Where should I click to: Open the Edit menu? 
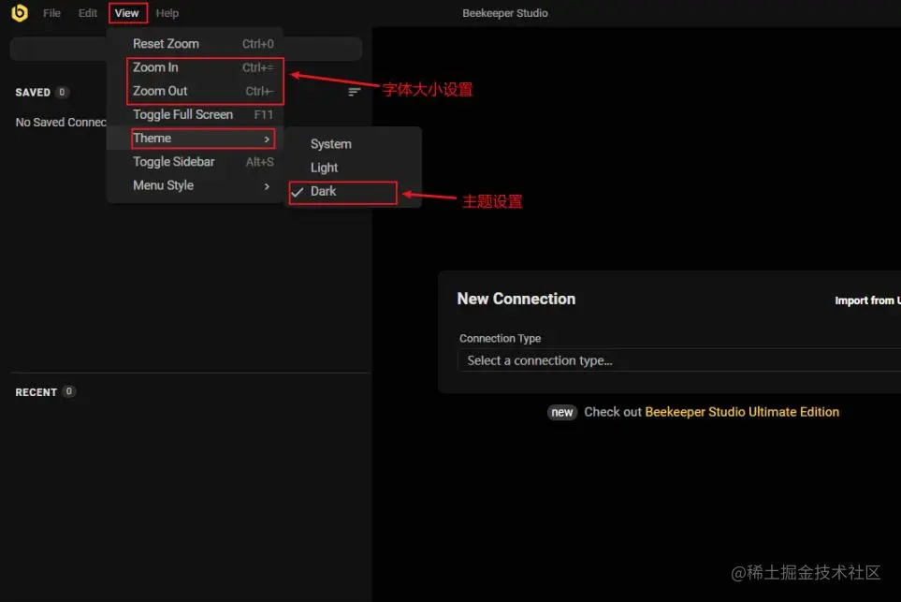click(x=87, y=13)
